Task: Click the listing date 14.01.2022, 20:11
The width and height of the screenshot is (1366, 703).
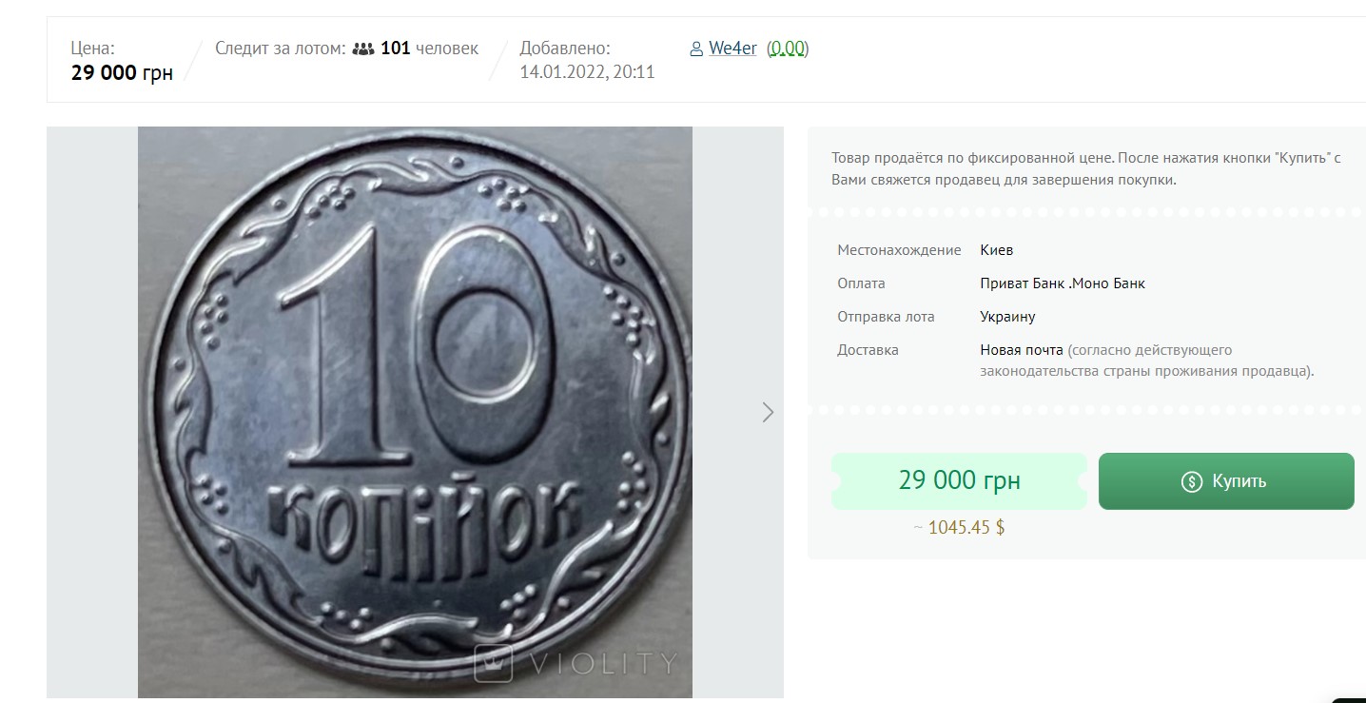Action: point(587,71)
